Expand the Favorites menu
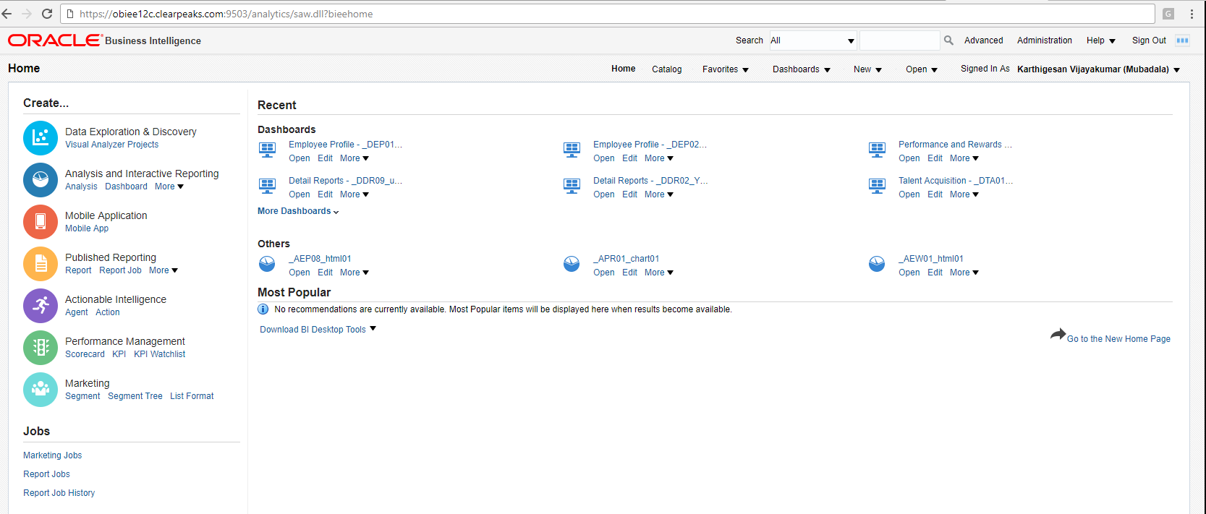Image resolution: width=1206 pixels, height=514 pixels. pos(726,69)
